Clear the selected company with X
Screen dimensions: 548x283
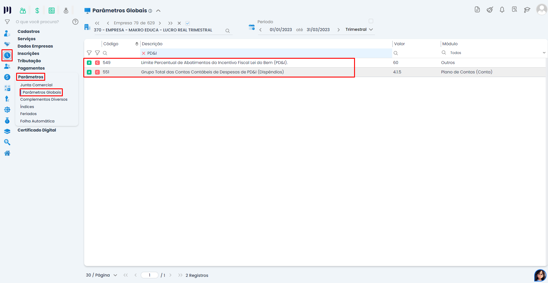click(x=179, y=23)
